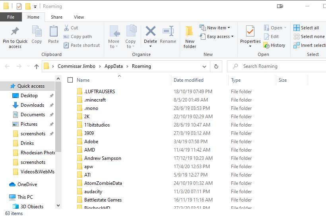
Task: Select the Invert selection button
Action: pyautogui.click(x=309, y=45)
